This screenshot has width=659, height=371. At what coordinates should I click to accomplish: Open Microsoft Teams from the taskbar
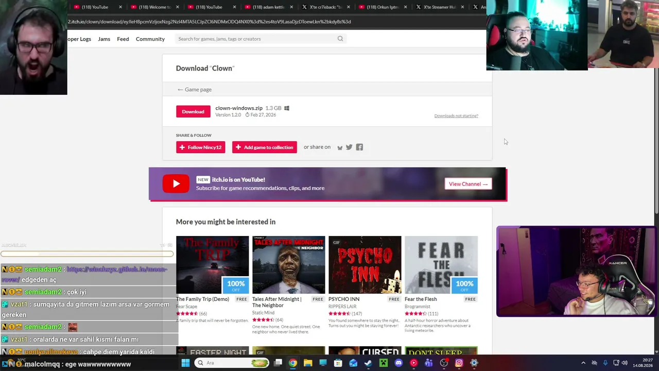click(x=429, y=363)
